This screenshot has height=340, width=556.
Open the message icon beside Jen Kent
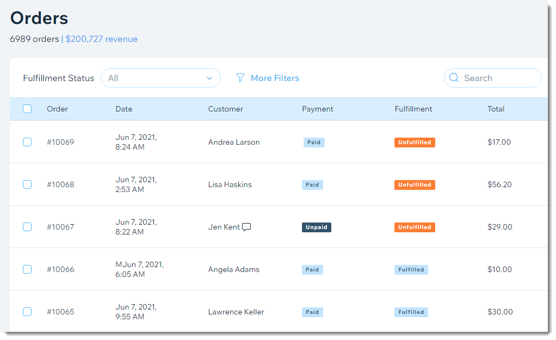(x=246, y=227)
